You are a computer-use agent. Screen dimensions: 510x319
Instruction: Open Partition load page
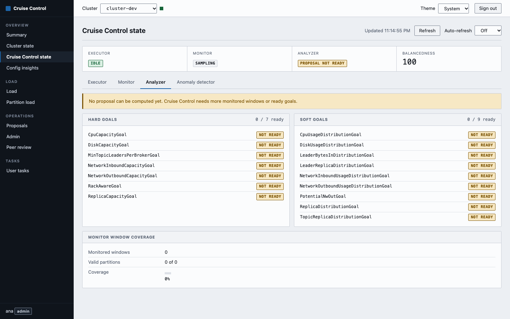(37, 102)
